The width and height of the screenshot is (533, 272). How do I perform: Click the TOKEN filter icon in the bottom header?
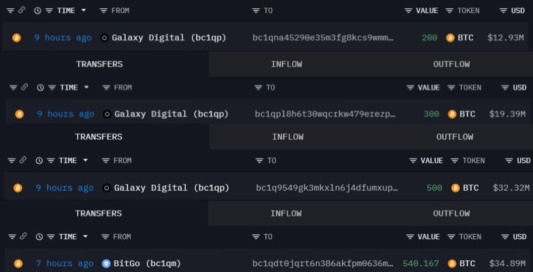click(451, 237)
